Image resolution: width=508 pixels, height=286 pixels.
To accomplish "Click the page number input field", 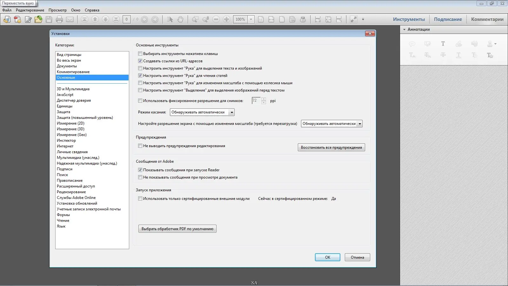I will pos(127,19).
